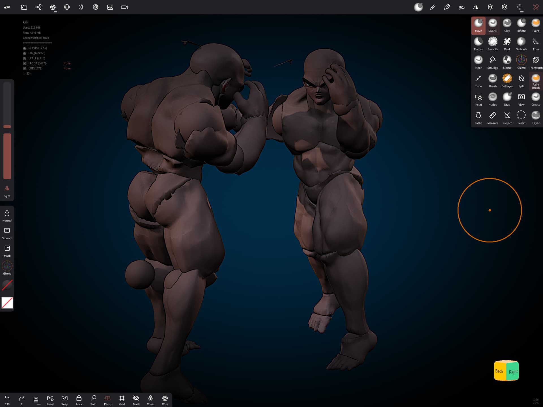Viewport: 543px width, 407px height.
Task: Open the history list dropdown
Action: pos(36,400)
